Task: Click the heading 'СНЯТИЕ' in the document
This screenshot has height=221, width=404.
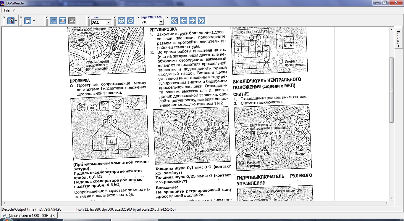Action: [241, 94]
